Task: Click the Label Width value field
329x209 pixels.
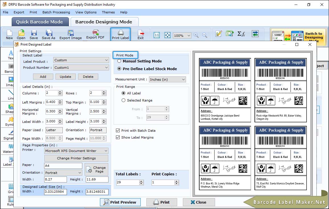Action: point(52,121)
